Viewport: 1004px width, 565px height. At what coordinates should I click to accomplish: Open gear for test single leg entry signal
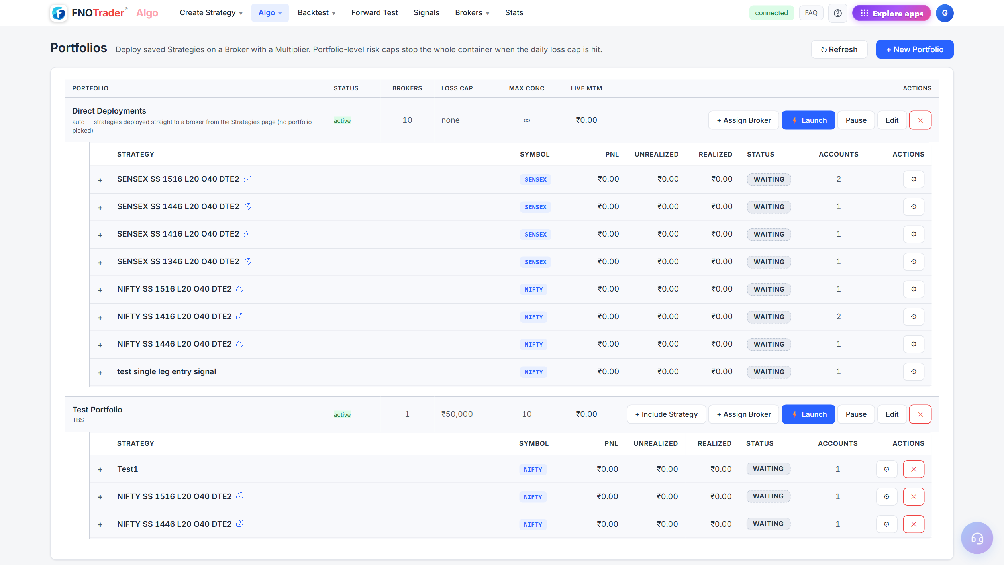913,372
